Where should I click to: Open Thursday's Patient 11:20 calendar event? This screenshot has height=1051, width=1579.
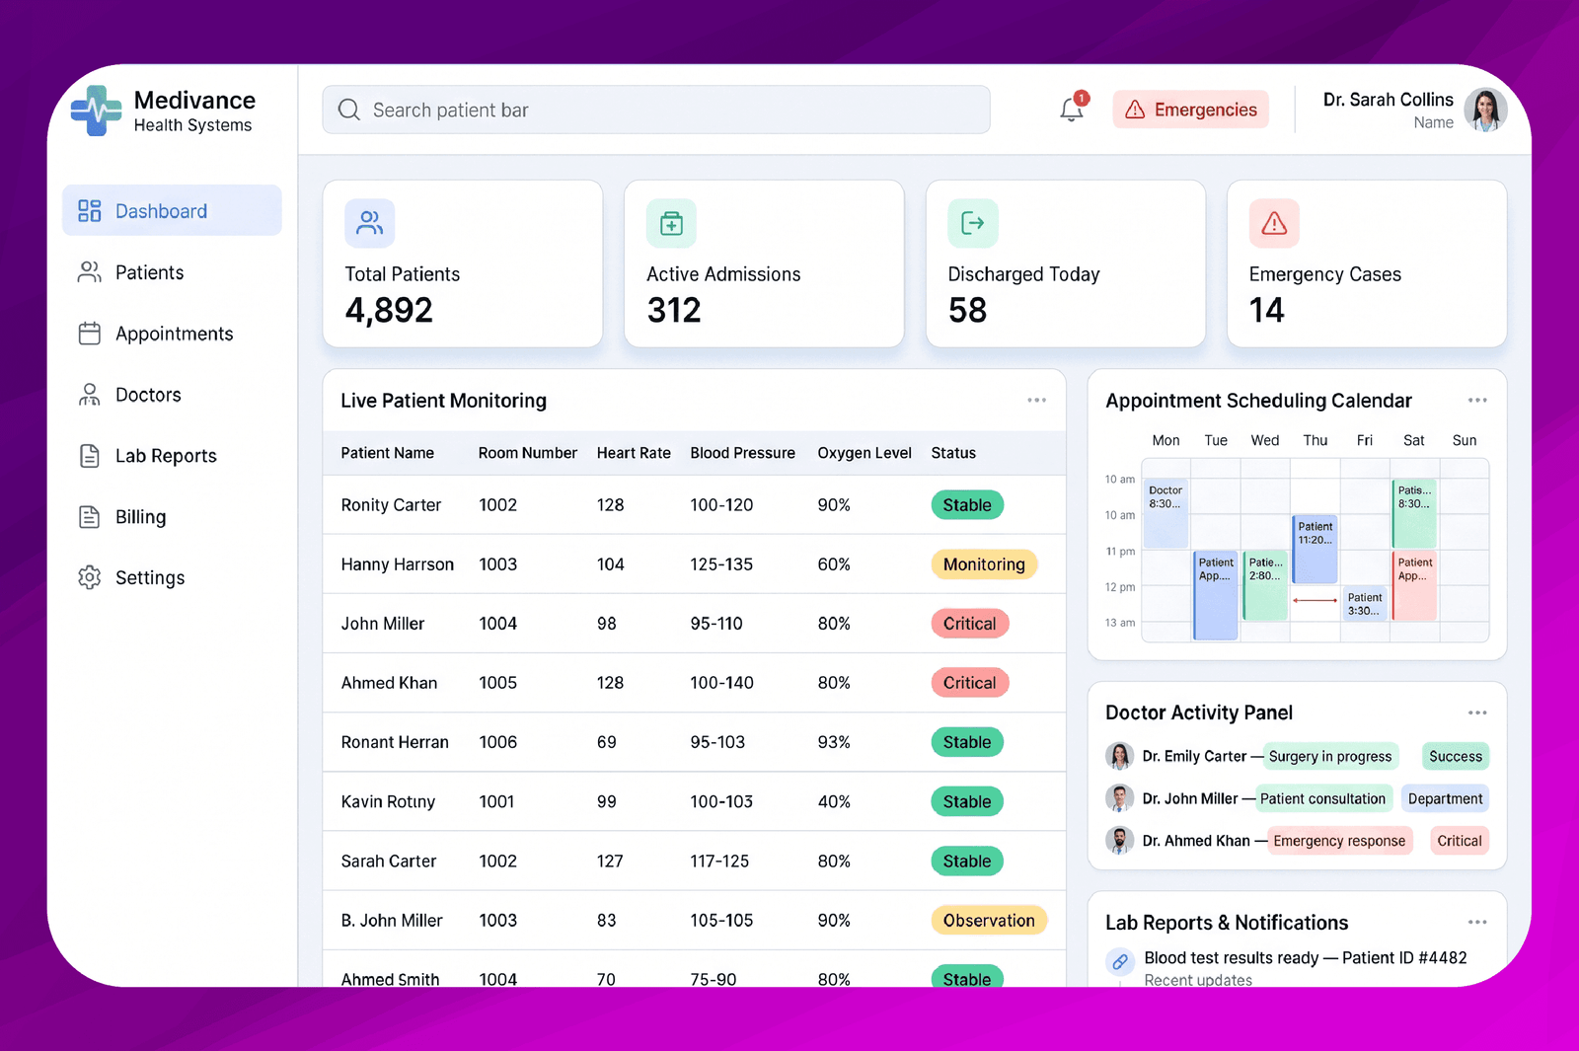pyautogui.click(x=1316, y=549)
